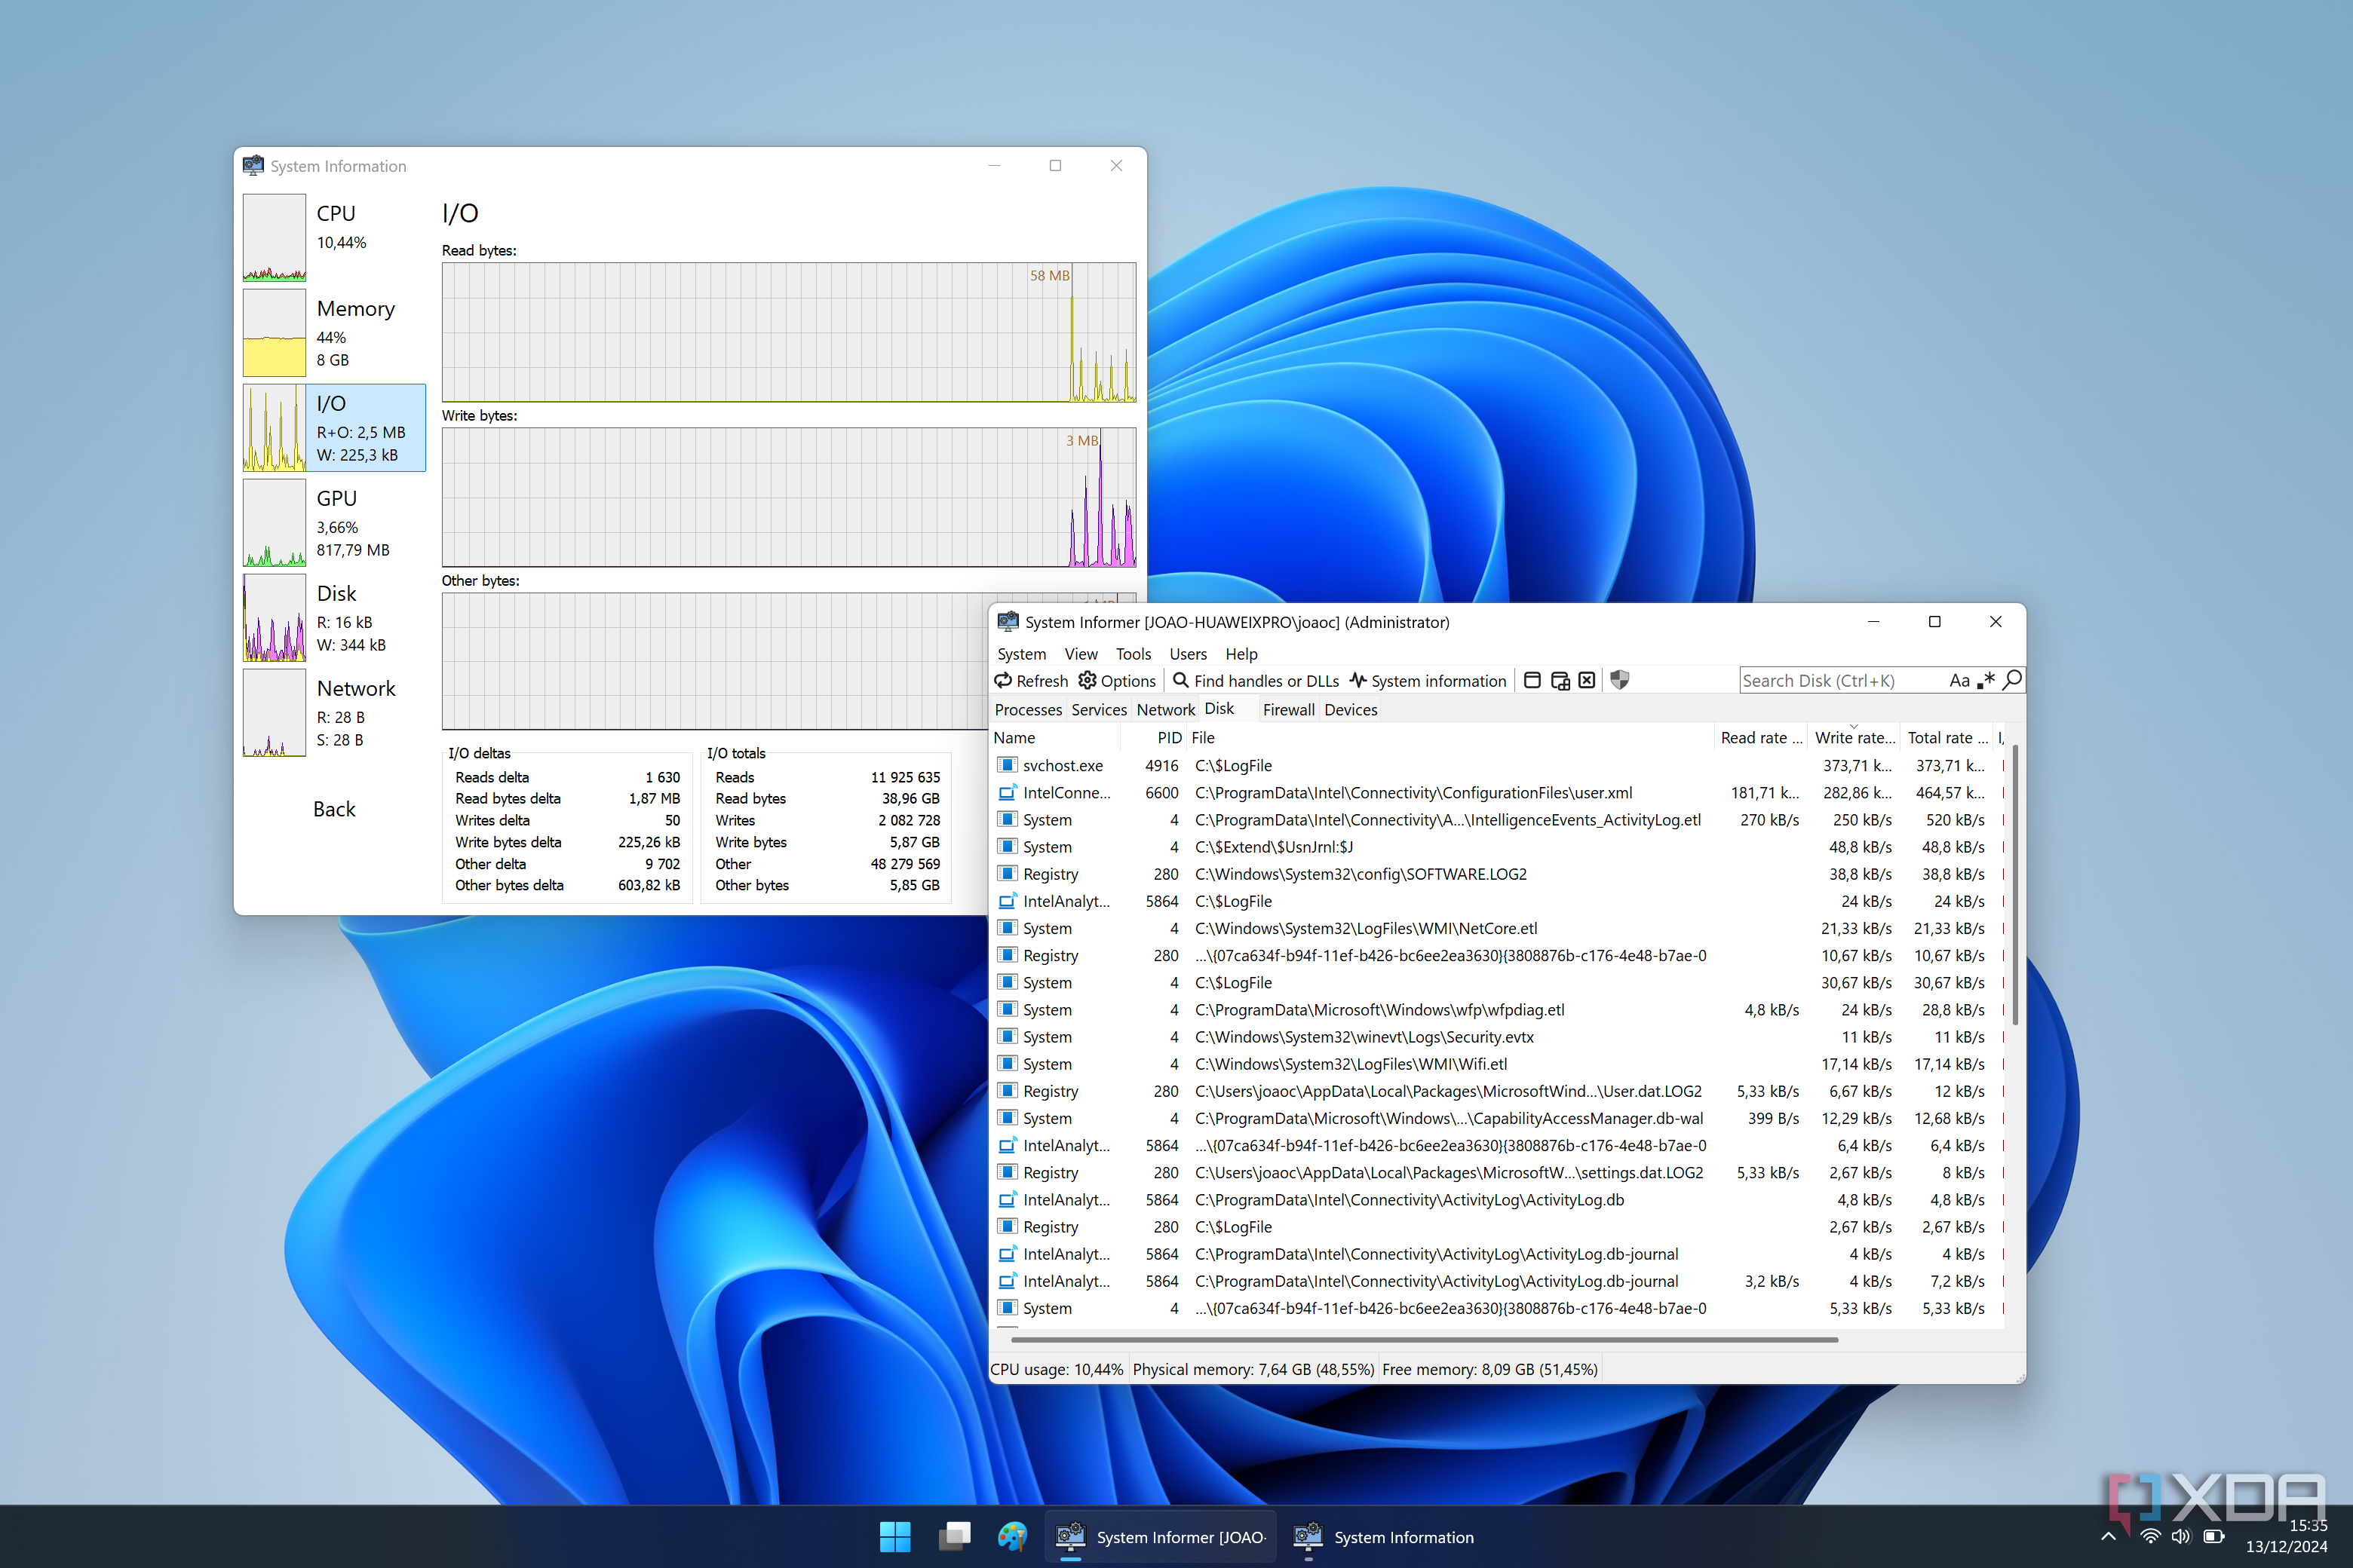Click the vertical scrollbar in disk list

(2014, 884)
